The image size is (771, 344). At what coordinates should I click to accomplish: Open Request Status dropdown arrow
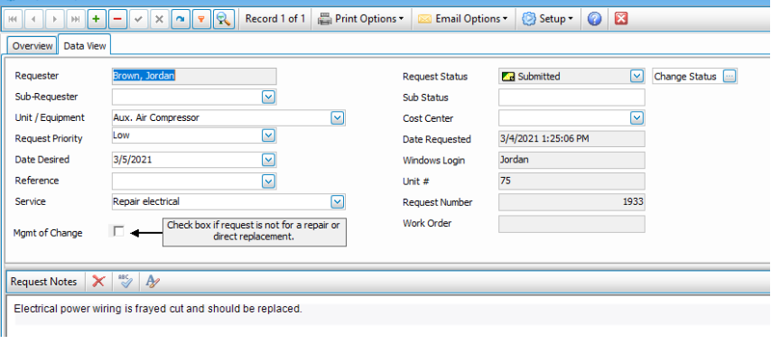pyautogui.click(x=636, y=76)
